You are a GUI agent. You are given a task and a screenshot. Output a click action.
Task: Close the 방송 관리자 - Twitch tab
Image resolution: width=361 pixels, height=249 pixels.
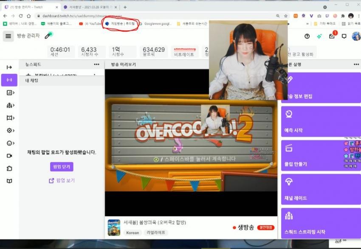[x=56, y=7]
